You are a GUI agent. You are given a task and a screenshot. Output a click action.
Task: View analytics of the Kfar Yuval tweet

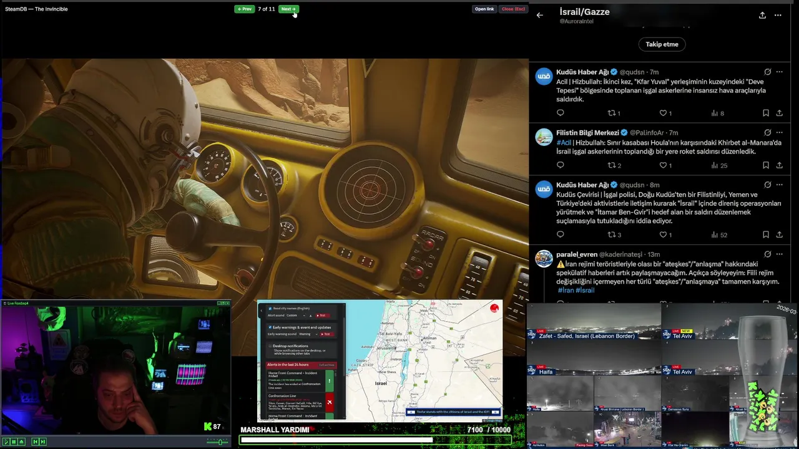717,113
